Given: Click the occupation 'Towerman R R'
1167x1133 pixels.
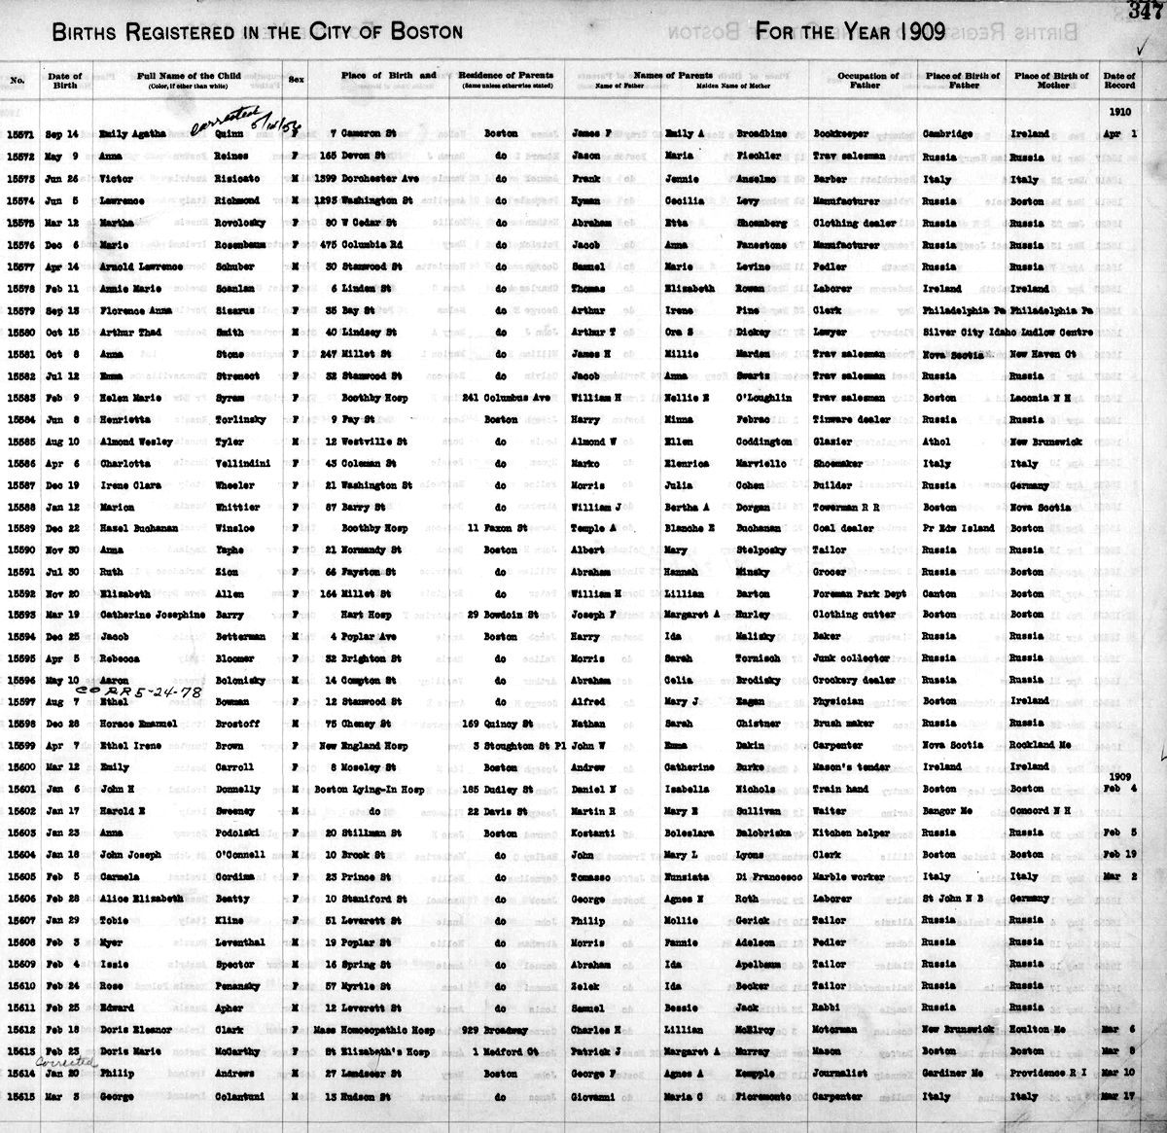Looking at the screenshot, I should pos(844,508).
